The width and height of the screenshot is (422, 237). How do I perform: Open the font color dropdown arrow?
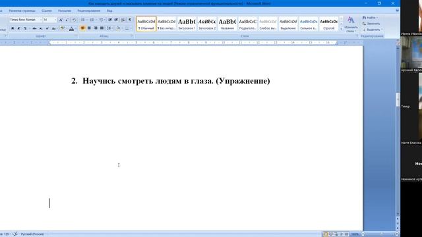tap(76, 28)
